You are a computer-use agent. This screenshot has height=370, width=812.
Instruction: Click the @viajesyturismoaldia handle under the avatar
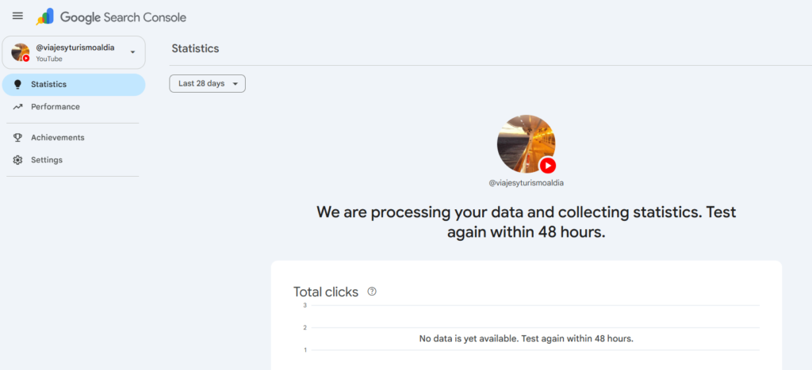[527, 183]
